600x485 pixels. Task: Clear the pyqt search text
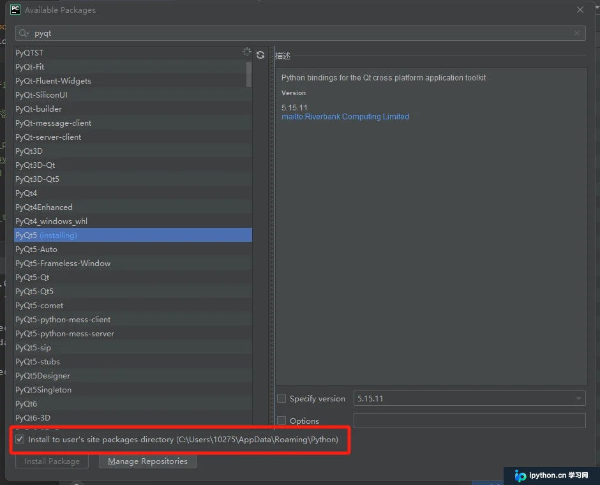[576, 33]
